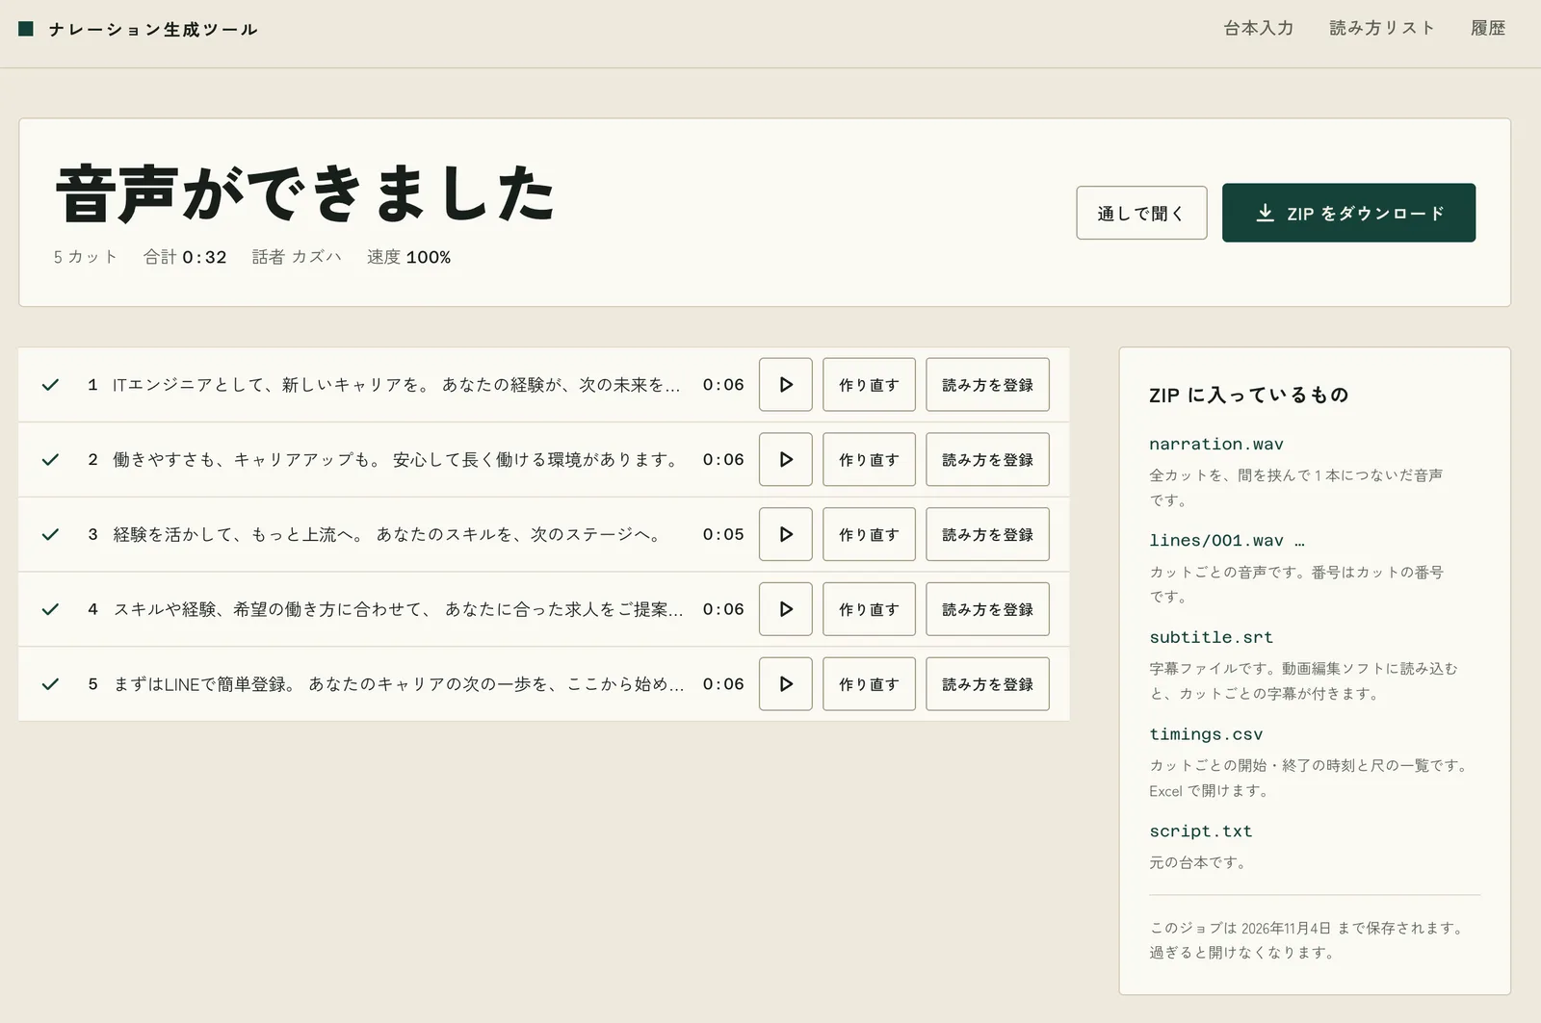Select the narration.wav file name
The height and width of the screenshot is (1023, 1541).
tap(1215, 444)
